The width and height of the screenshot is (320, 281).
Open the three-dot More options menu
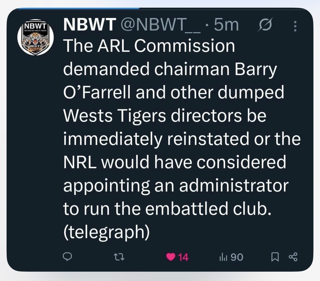(x=295, y=26)
